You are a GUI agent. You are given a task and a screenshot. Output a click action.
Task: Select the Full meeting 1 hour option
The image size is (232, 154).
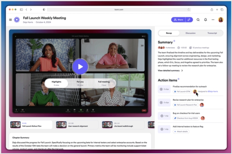pyautogui.click(x=104, y=83)
